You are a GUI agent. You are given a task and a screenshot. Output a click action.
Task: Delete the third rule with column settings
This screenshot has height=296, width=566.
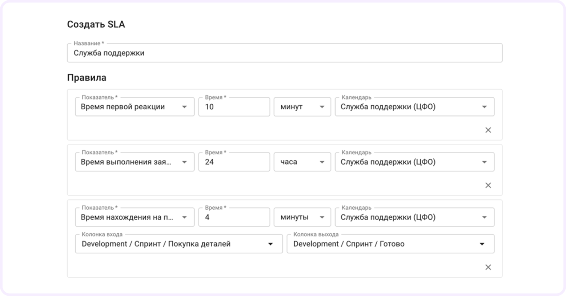(x=488, y=267)
